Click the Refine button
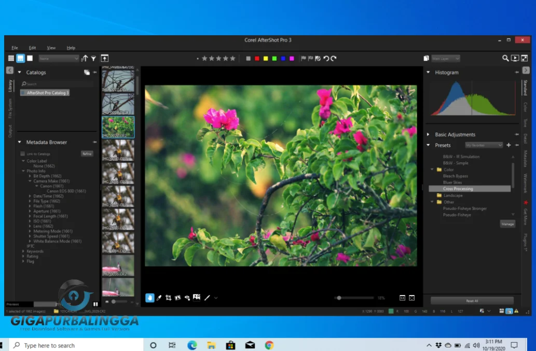536x351 pixels. pyautogui.click(x=87, y=153)
